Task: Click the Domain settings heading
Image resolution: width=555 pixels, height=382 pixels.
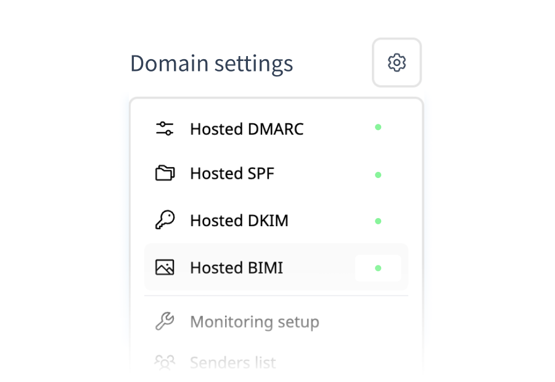Action: [x=212, y=63]
